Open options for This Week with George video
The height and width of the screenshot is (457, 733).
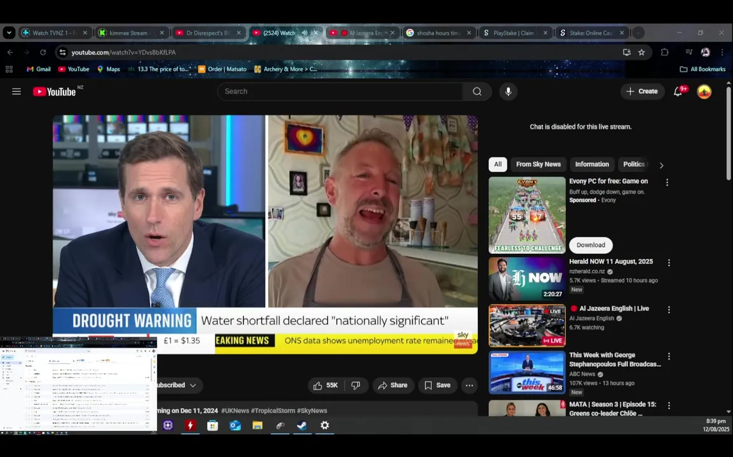(x=669, y=357)
